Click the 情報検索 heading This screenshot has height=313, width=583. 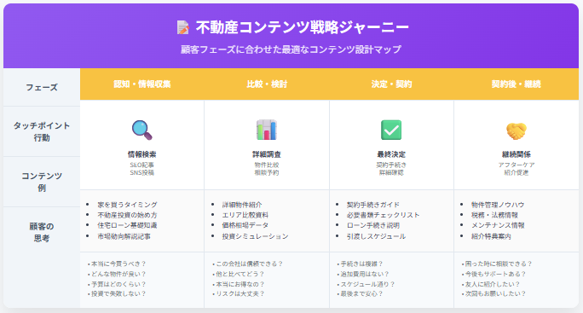(142, 154)
